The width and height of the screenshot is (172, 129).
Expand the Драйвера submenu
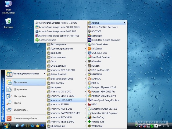click(x=66, y=53)
